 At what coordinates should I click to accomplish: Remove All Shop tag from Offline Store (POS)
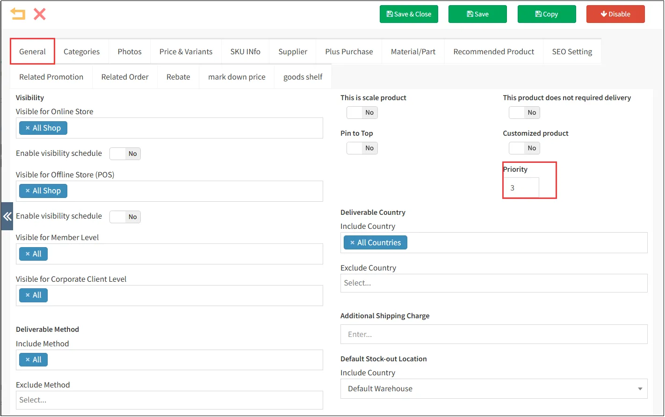[x=28, y=191]
